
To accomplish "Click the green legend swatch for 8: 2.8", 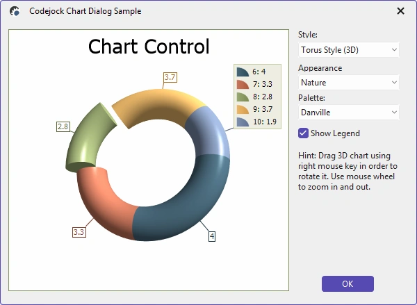I will coord(243,97).
